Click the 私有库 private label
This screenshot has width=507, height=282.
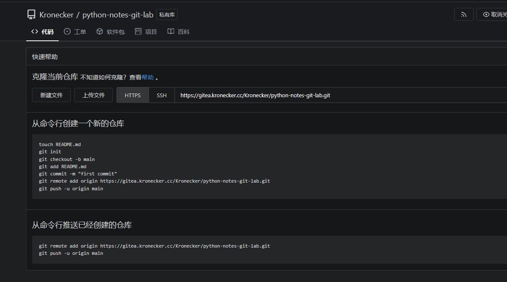pos(167,15)
